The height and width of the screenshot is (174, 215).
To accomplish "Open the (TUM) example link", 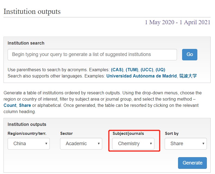I will pos(132,70).
